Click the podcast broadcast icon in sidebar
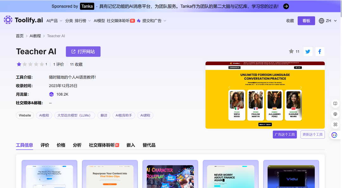342x188 pixels. 335,114
